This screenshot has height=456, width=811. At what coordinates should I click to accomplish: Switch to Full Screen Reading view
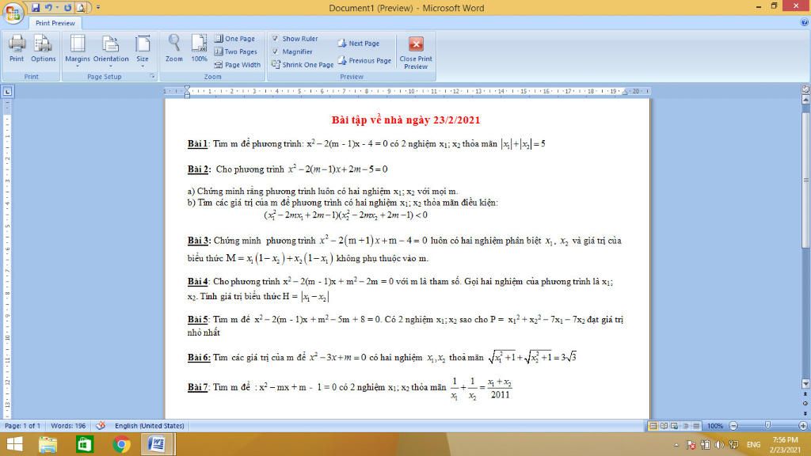[x=664, y=426]
